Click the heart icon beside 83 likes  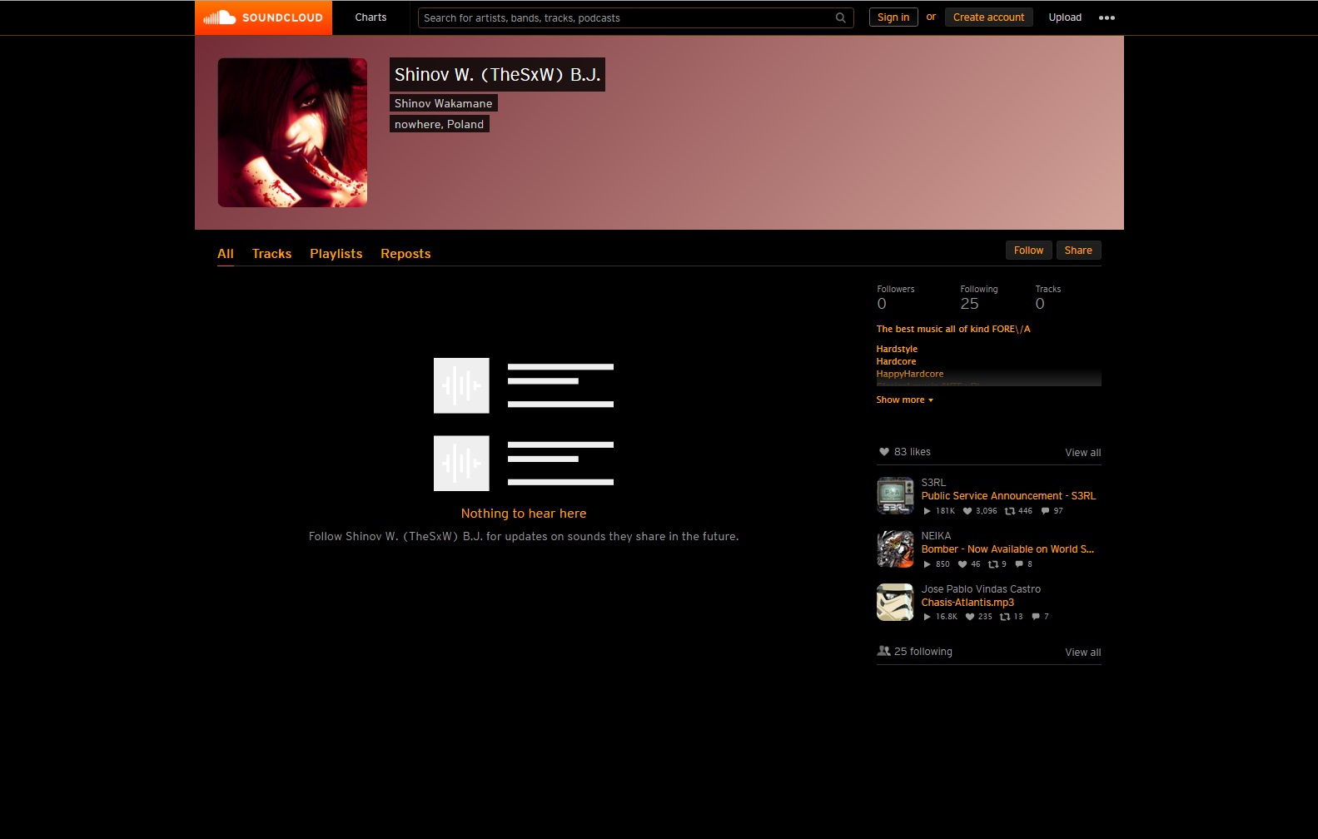coord(884,452)
